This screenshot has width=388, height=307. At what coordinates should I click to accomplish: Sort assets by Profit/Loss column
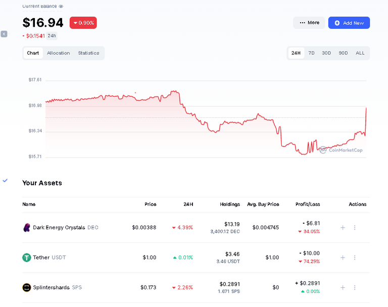308,204
